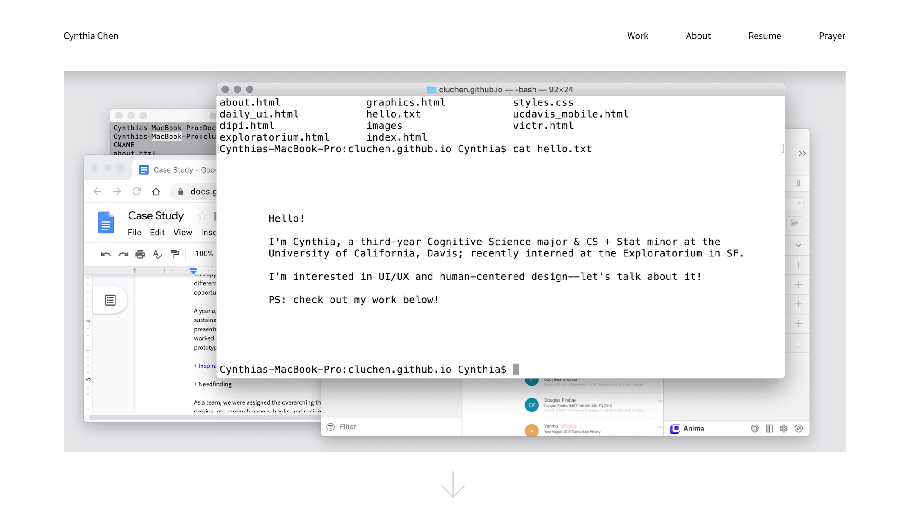Open the 100% zoom dropdown
Viewport: 909px width, 512px height.
204,254
